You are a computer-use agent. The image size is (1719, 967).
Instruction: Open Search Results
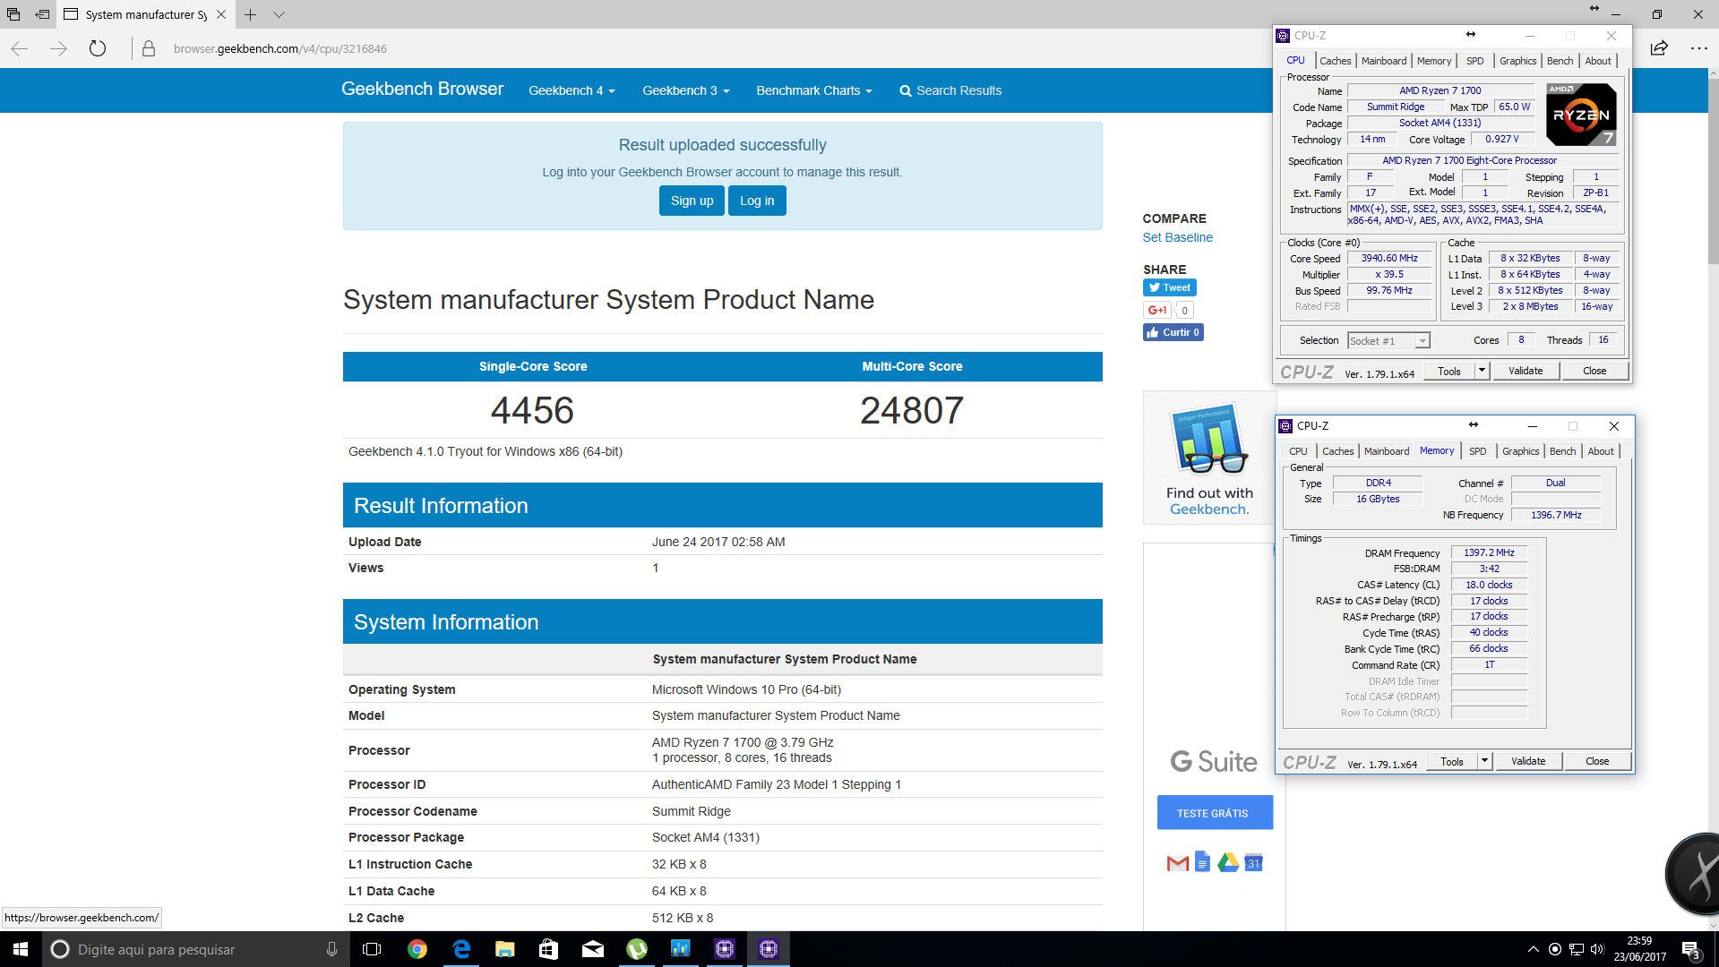point(950,90)
